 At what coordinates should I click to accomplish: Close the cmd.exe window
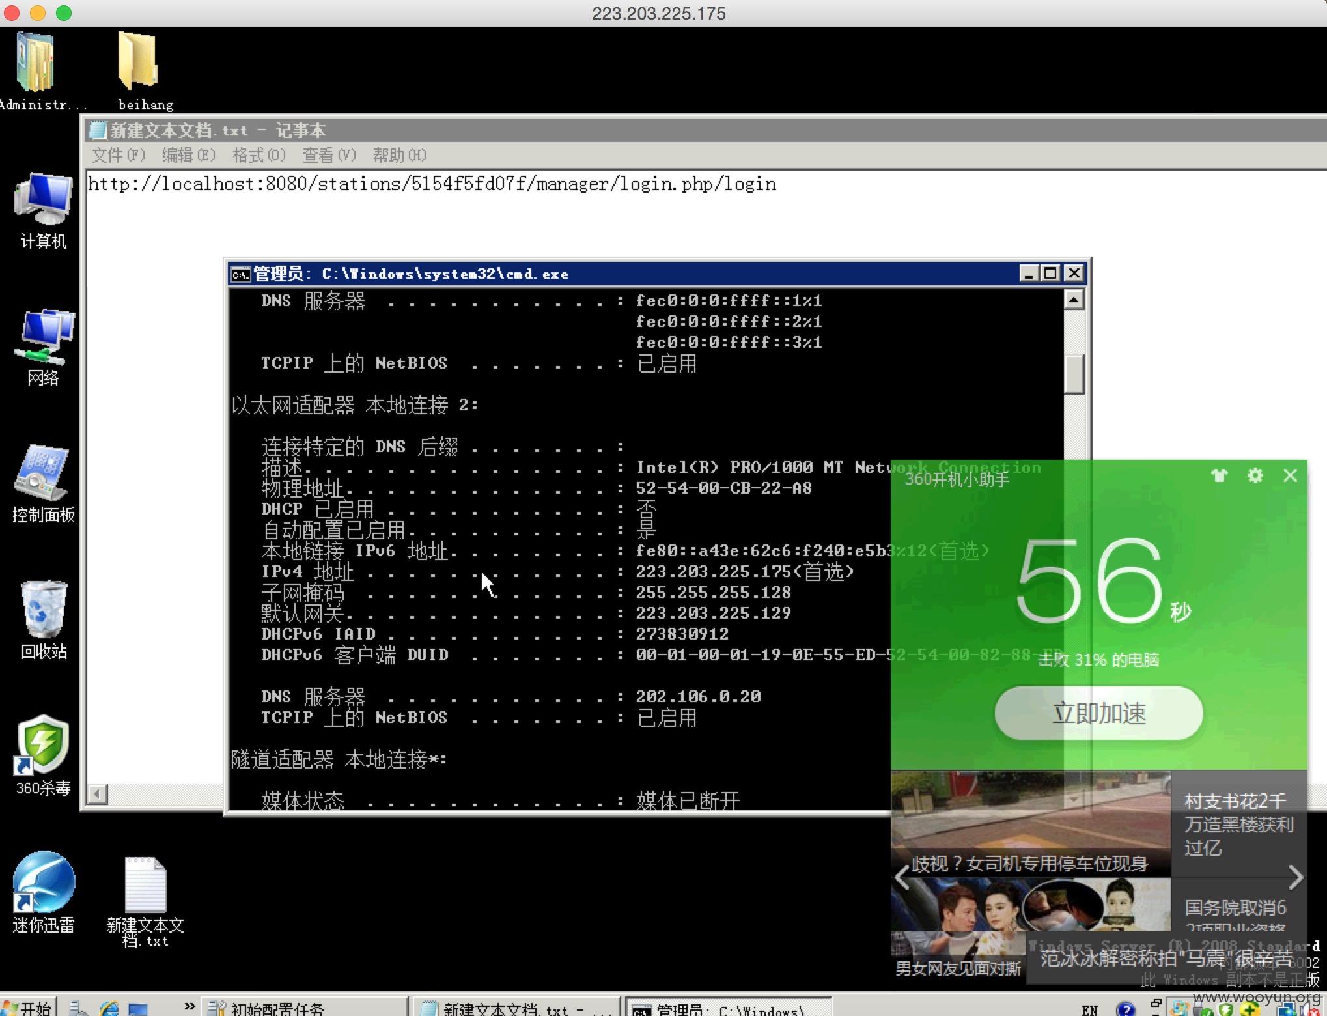click(x=1074, y=274)
